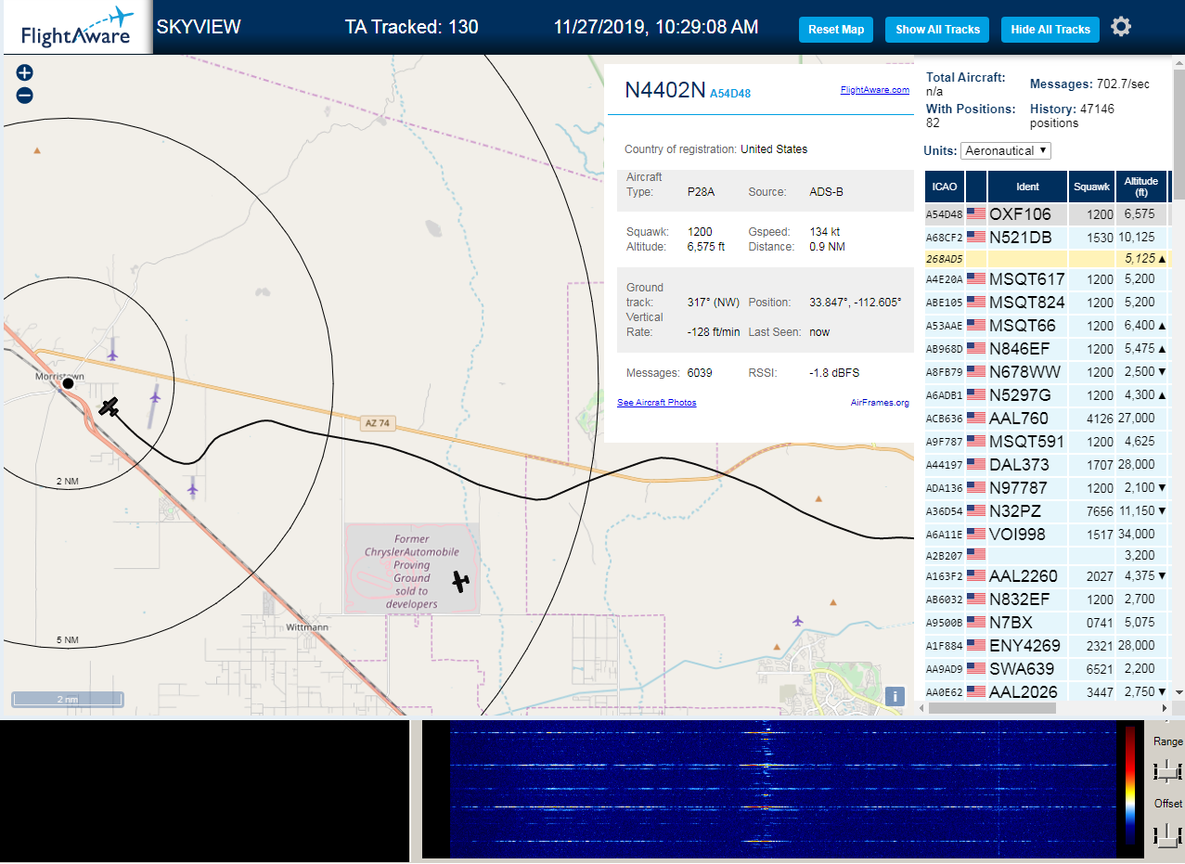Image resolution: width=1185 pixels, height=864 pixels.
Task: Select the VOI998 aircraft row
Action: tap(1047, 535)
